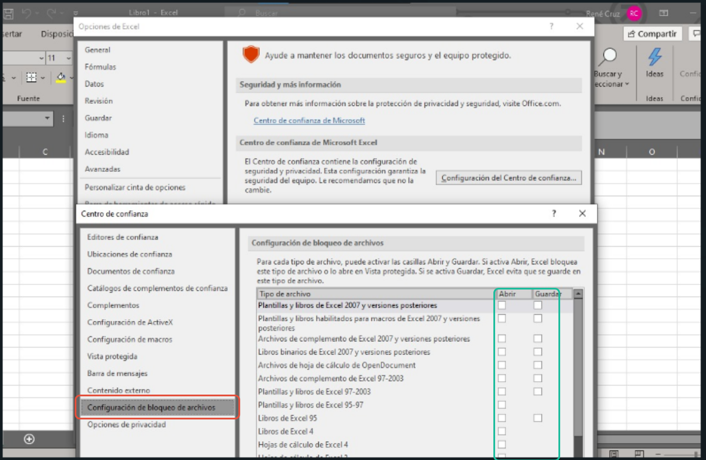This screenshot has width=706, height=460.
Task: Click Configuración del Centro de confianza button
Action: (509, 177)
